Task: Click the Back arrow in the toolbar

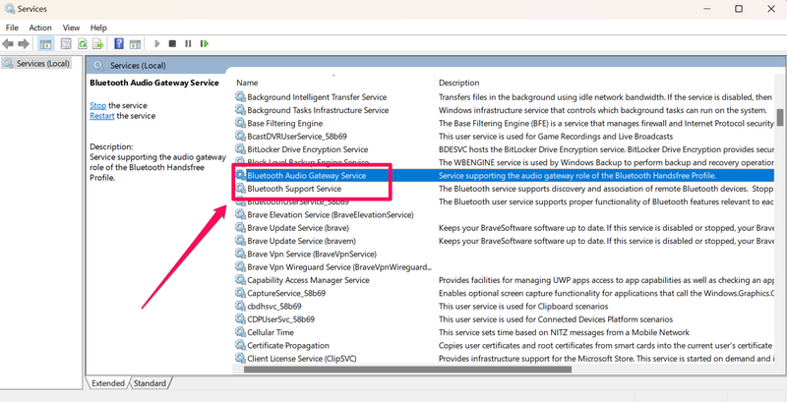Action: tap(9, 43)
